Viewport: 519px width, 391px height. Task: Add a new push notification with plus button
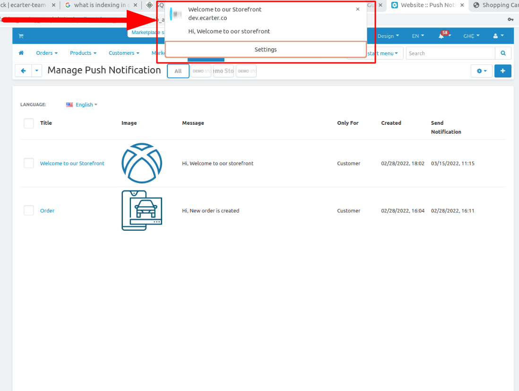coord(502,71)
